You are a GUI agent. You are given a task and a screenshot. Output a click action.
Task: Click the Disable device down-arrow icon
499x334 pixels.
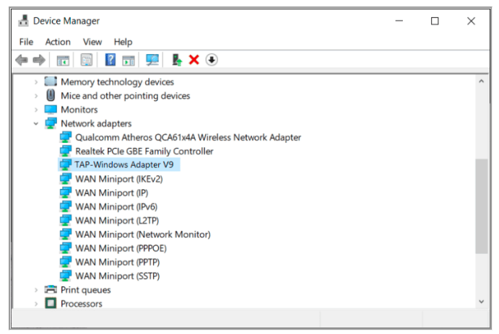[212, 60]
